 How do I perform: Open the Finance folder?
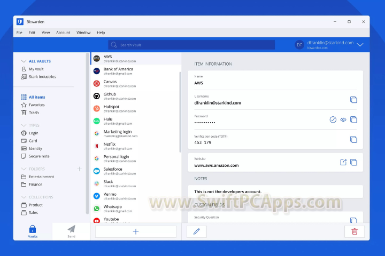[35, 184]
